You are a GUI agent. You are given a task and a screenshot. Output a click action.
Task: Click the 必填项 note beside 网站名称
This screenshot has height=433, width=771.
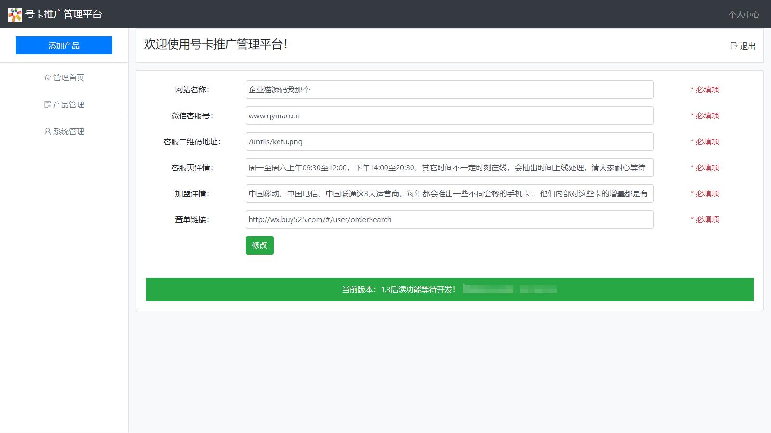pos(705,89)
